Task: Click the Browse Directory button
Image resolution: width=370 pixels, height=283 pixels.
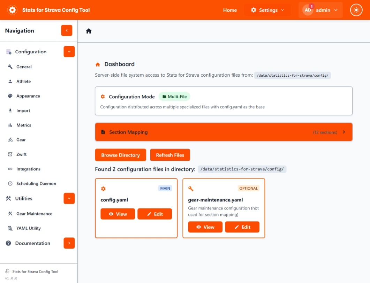Action: pos(120,155)
